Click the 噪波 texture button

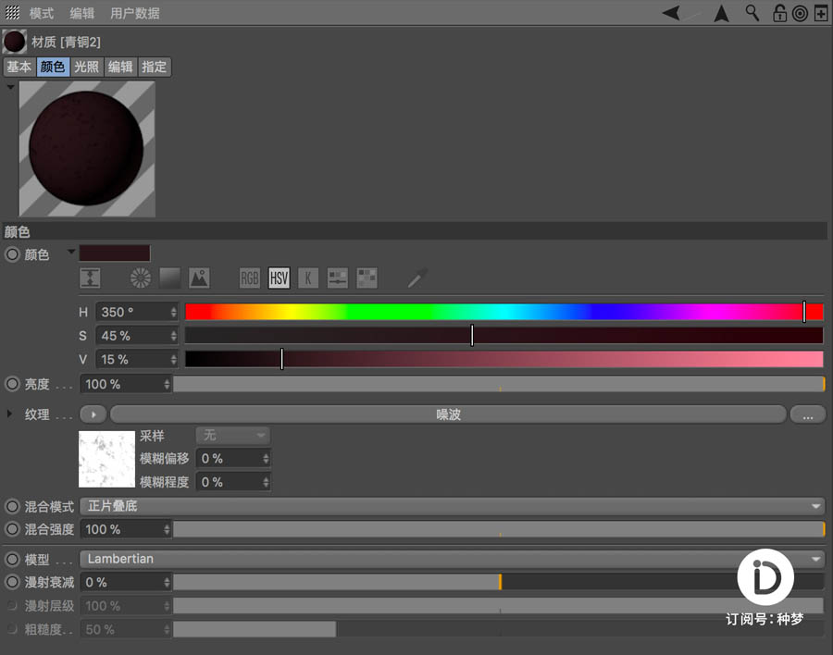[x=447, y=414]
